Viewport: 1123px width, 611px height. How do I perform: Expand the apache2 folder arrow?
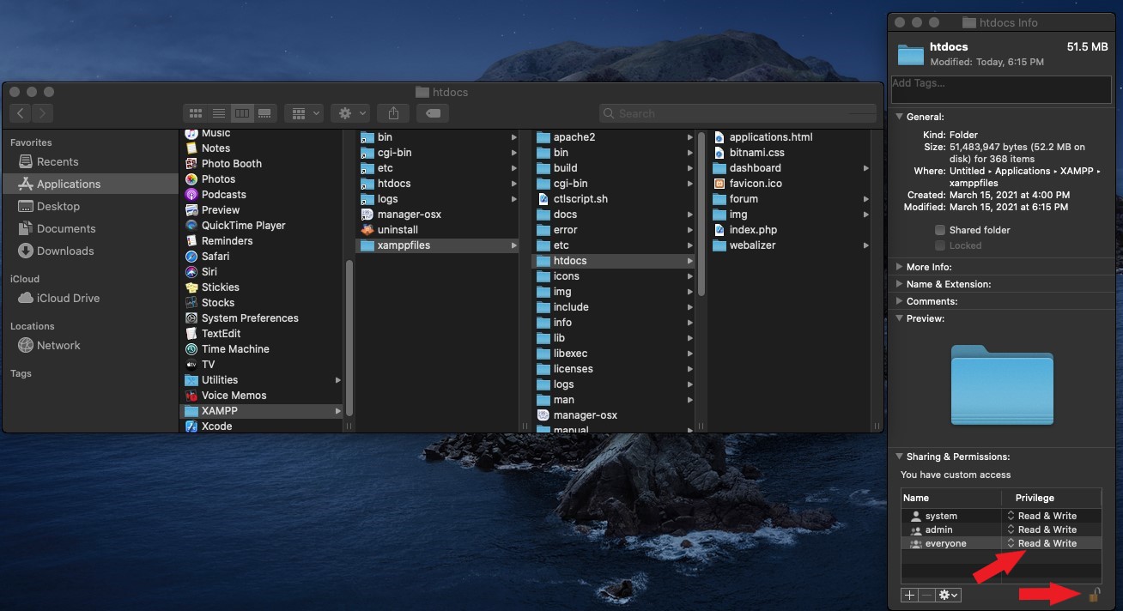coord(690,136)
